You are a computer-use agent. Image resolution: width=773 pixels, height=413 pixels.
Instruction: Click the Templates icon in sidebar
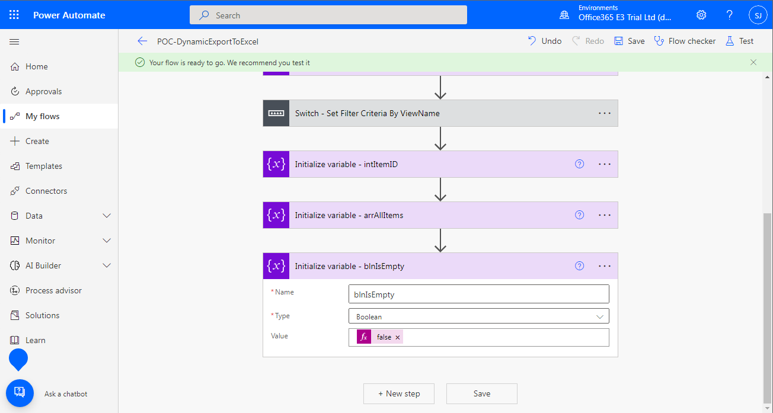(15, 166)
